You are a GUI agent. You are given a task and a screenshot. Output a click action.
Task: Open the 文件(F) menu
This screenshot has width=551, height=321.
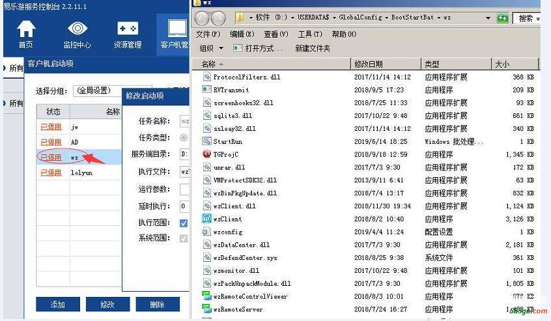208,34
